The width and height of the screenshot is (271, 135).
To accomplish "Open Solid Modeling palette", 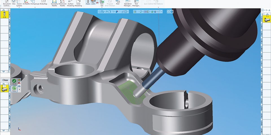I will [x=78, y=3].
